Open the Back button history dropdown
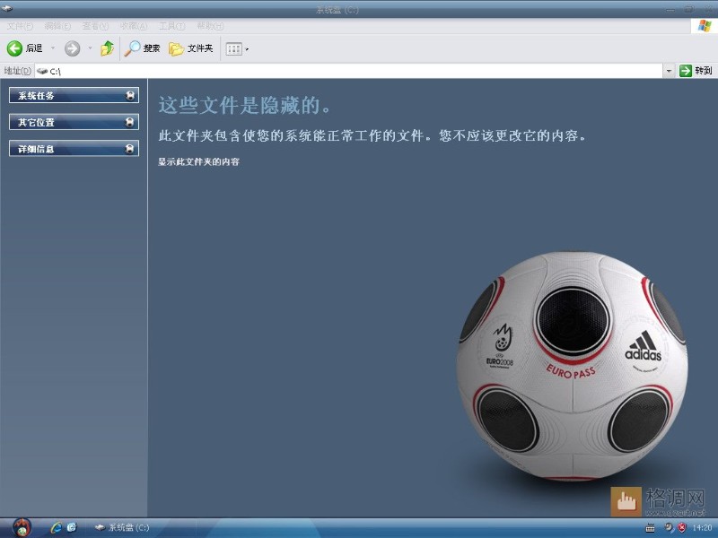 (x=53, y=48)
